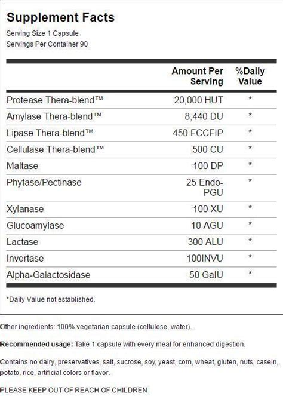This screenshot has width=283, height=396.
Task: Click the Supplement Facts heading
Action: coord(60,17)
